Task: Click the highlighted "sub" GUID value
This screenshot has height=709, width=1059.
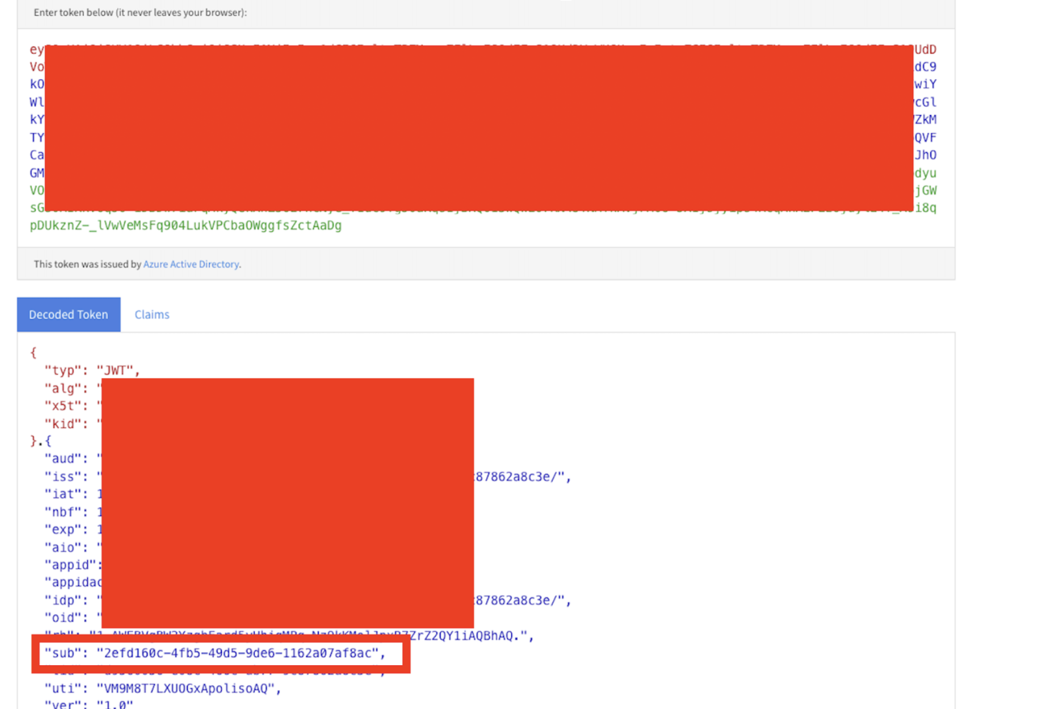Action: (x=238, y=653)
